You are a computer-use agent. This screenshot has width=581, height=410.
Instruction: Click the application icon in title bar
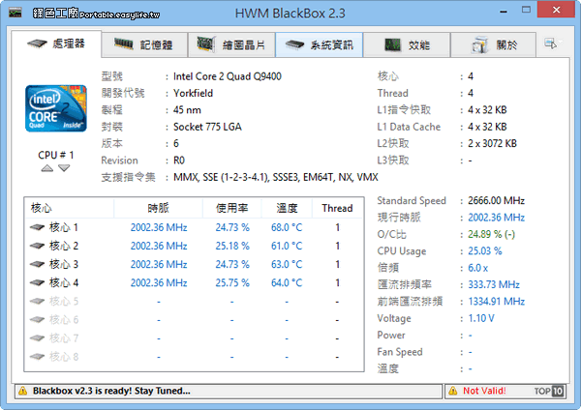point(15,13)
